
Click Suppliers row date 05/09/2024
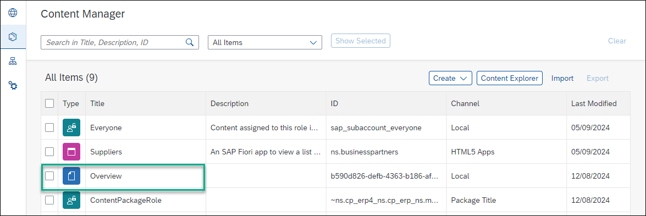pos(590,152)
